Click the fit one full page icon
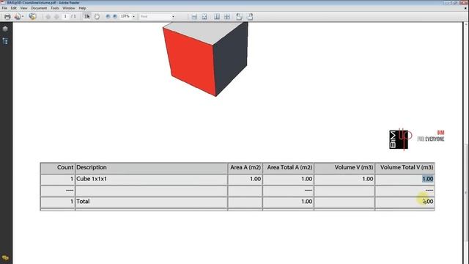The width and height of the screenshot is (469, 264). tap(204, 17)
